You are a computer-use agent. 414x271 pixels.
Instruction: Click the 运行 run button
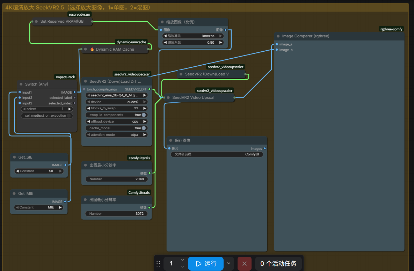tap(206, 264)
